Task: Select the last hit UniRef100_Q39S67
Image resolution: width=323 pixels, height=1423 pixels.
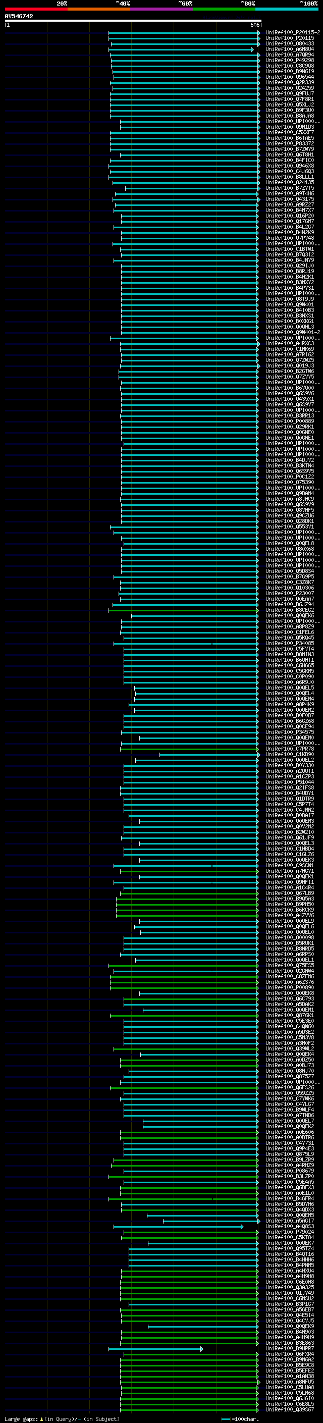Action: [290, 1409]
